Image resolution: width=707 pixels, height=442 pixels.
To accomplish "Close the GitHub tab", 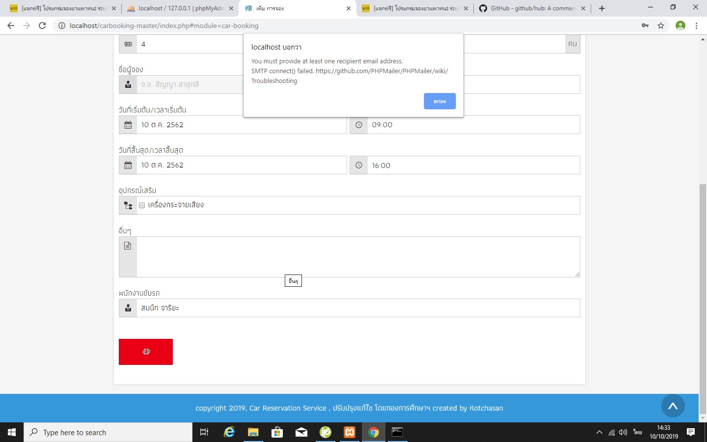I will [583, 8].
